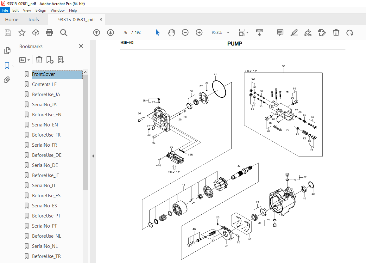Click find current bookmark icon
The height and width of the screenshot is (263, 366).
click(x=61, y=60)
